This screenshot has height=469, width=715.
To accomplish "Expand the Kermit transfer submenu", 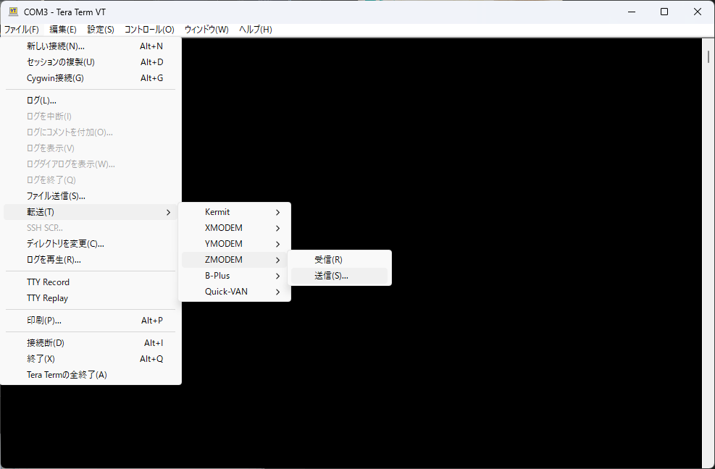I will pyautogui.click(x=235, y=212).
